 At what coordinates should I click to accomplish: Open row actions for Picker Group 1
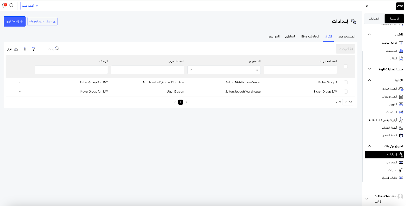[x=20, y=82]
